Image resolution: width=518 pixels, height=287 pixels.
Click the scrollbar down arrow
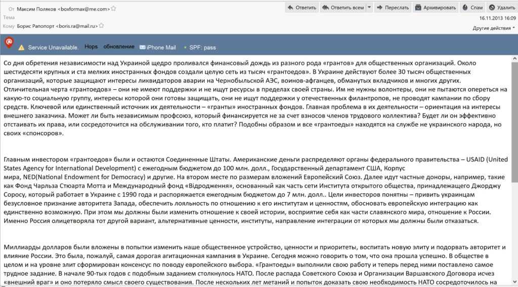[514, 282]
